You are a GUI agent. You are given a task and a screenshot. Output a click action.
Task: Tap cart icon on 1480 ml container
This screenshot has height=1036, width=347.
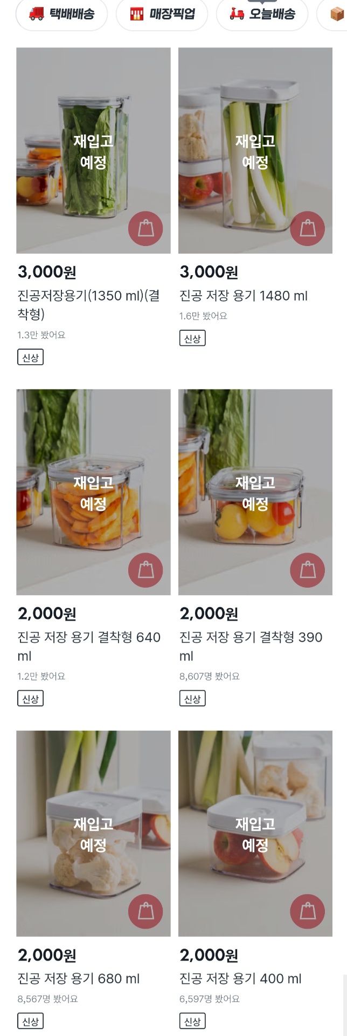pyautogui.click(x=307, y=229)
